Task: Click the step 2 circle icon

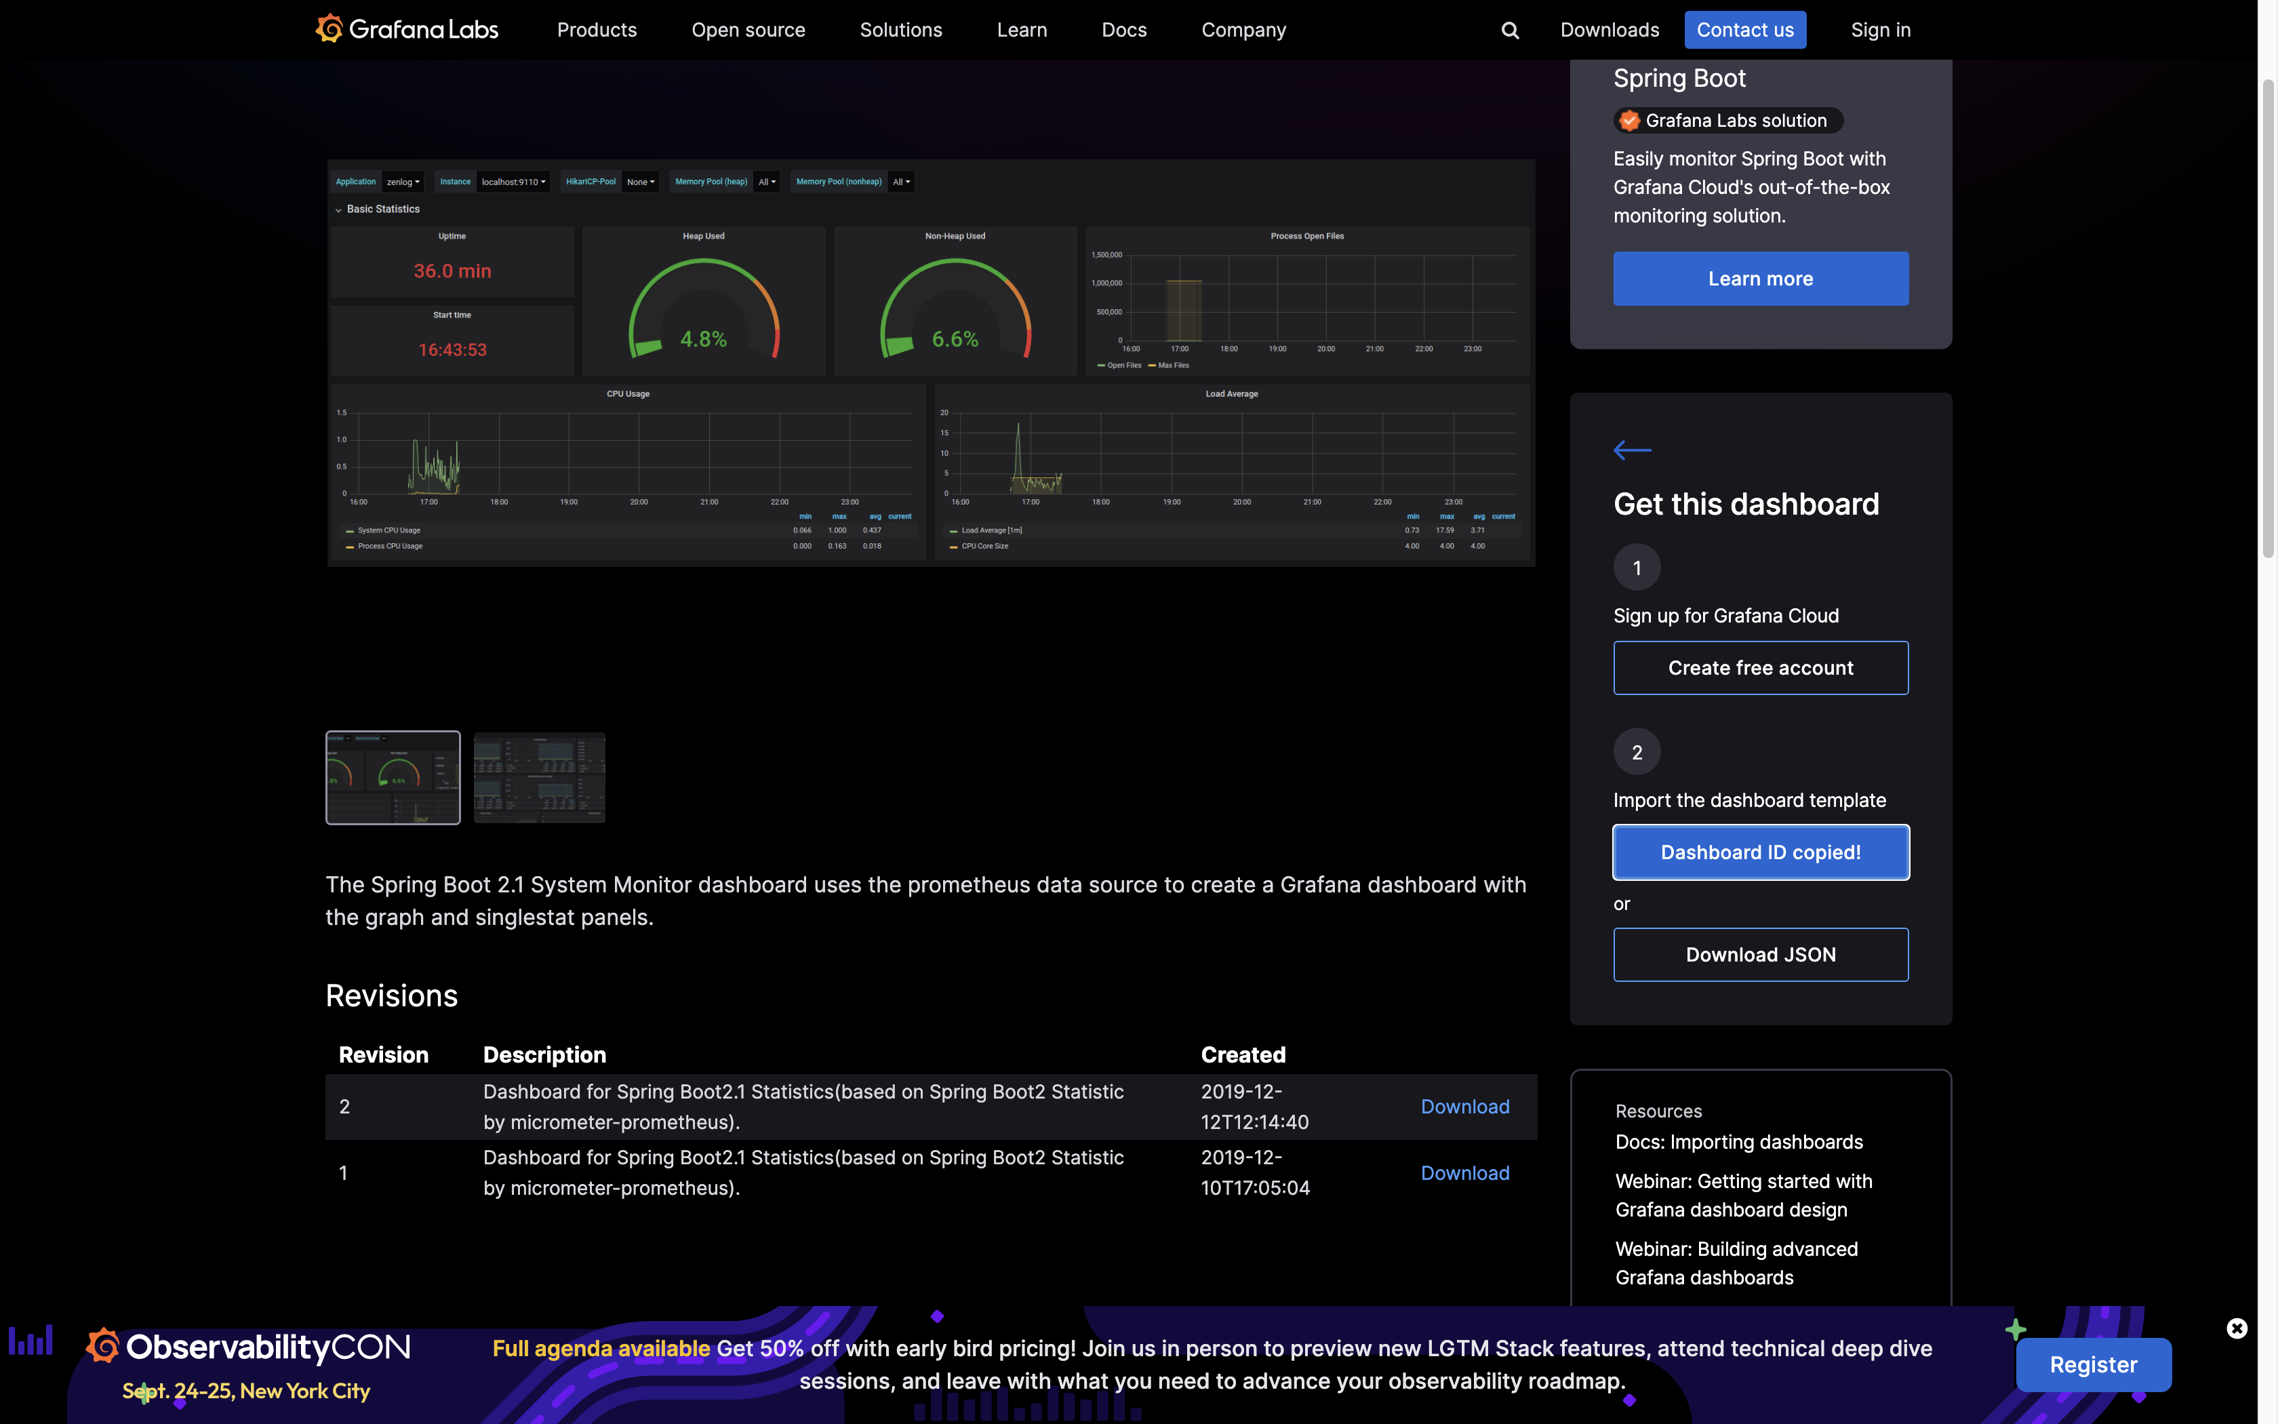Action: point(1636,753)
